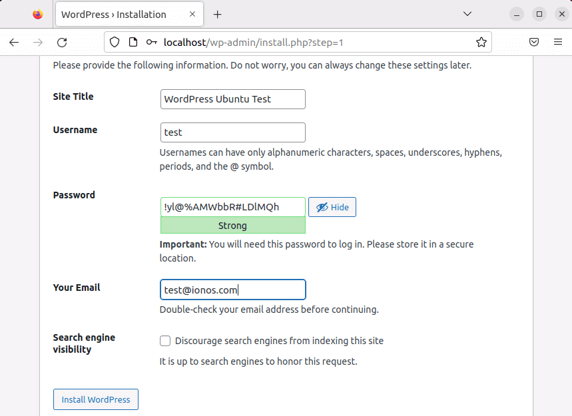Hide the password with Hide button
This screenshot has width=572, height=416.
pyautogui.click(x=332, y=207)
